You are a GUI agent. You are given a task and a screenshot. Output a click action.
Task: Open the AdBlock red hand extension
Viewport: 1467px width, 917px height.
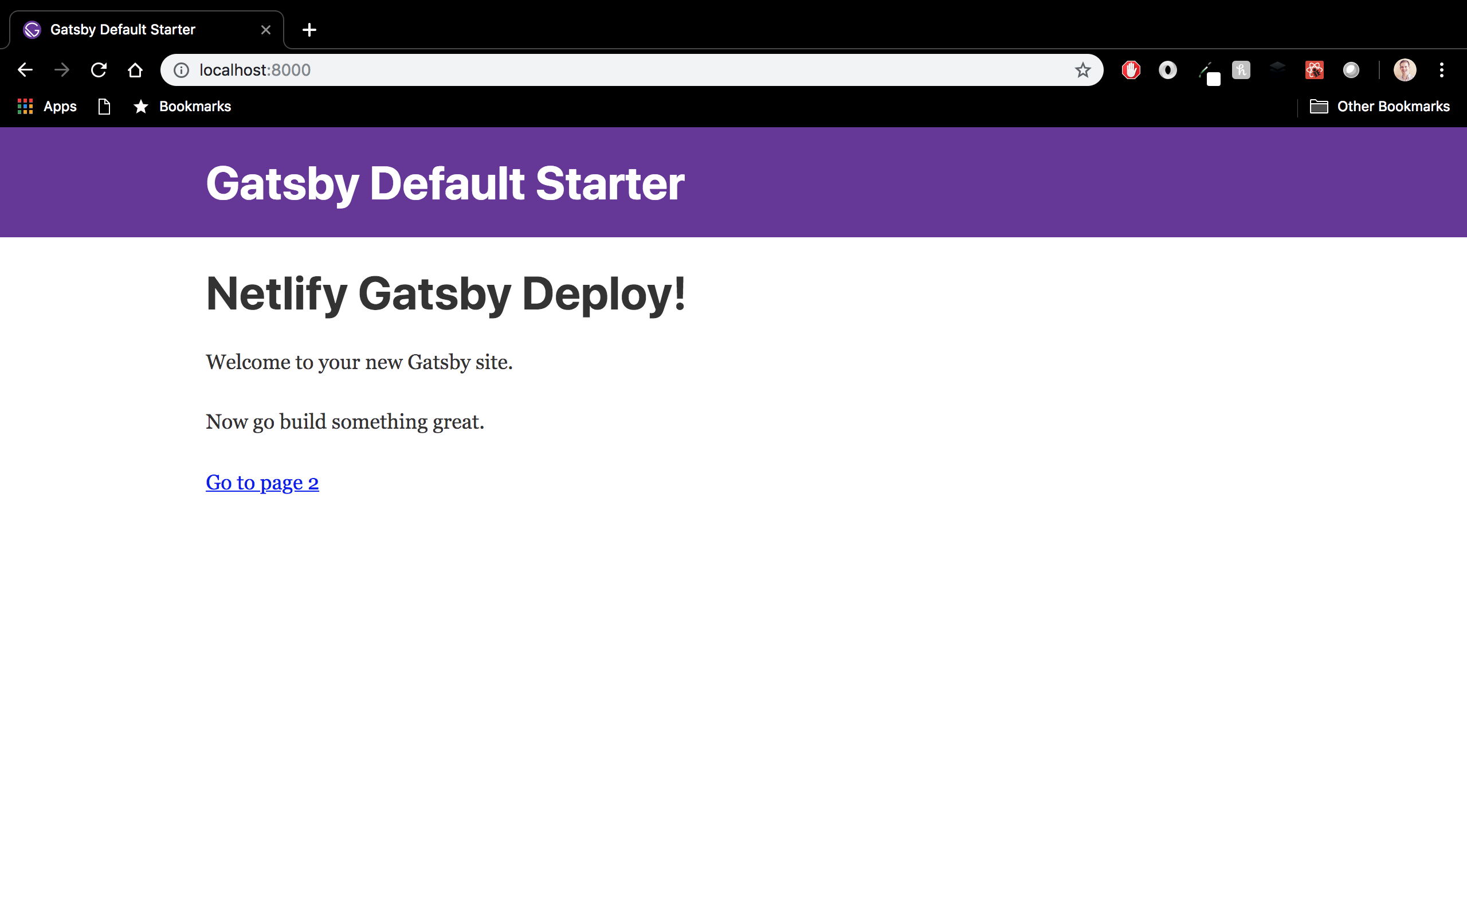pos(1131,70)
